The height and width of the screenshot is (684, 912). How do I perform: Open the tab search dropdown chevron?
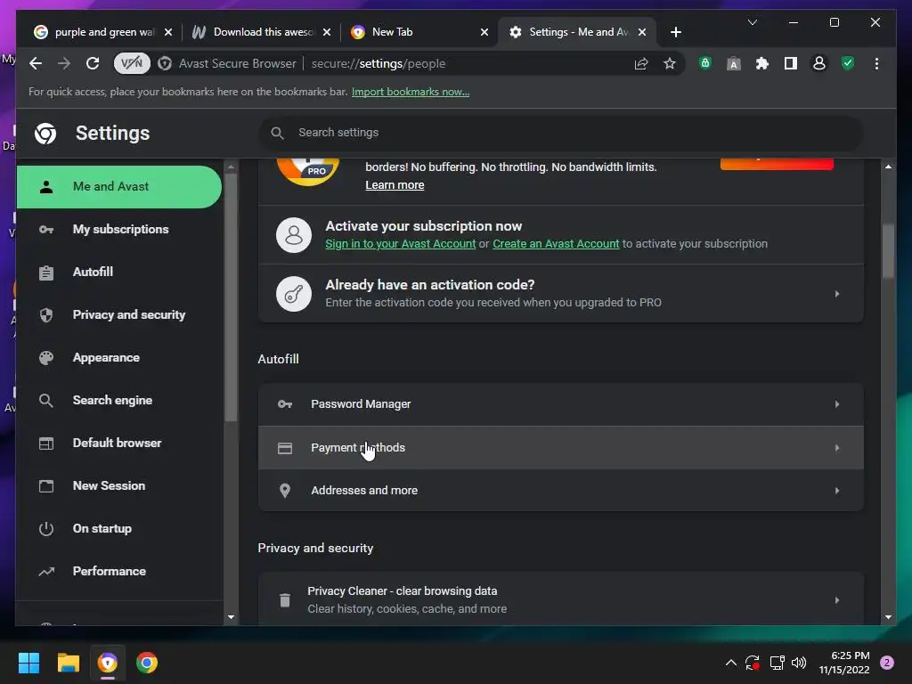pos(752,22)
